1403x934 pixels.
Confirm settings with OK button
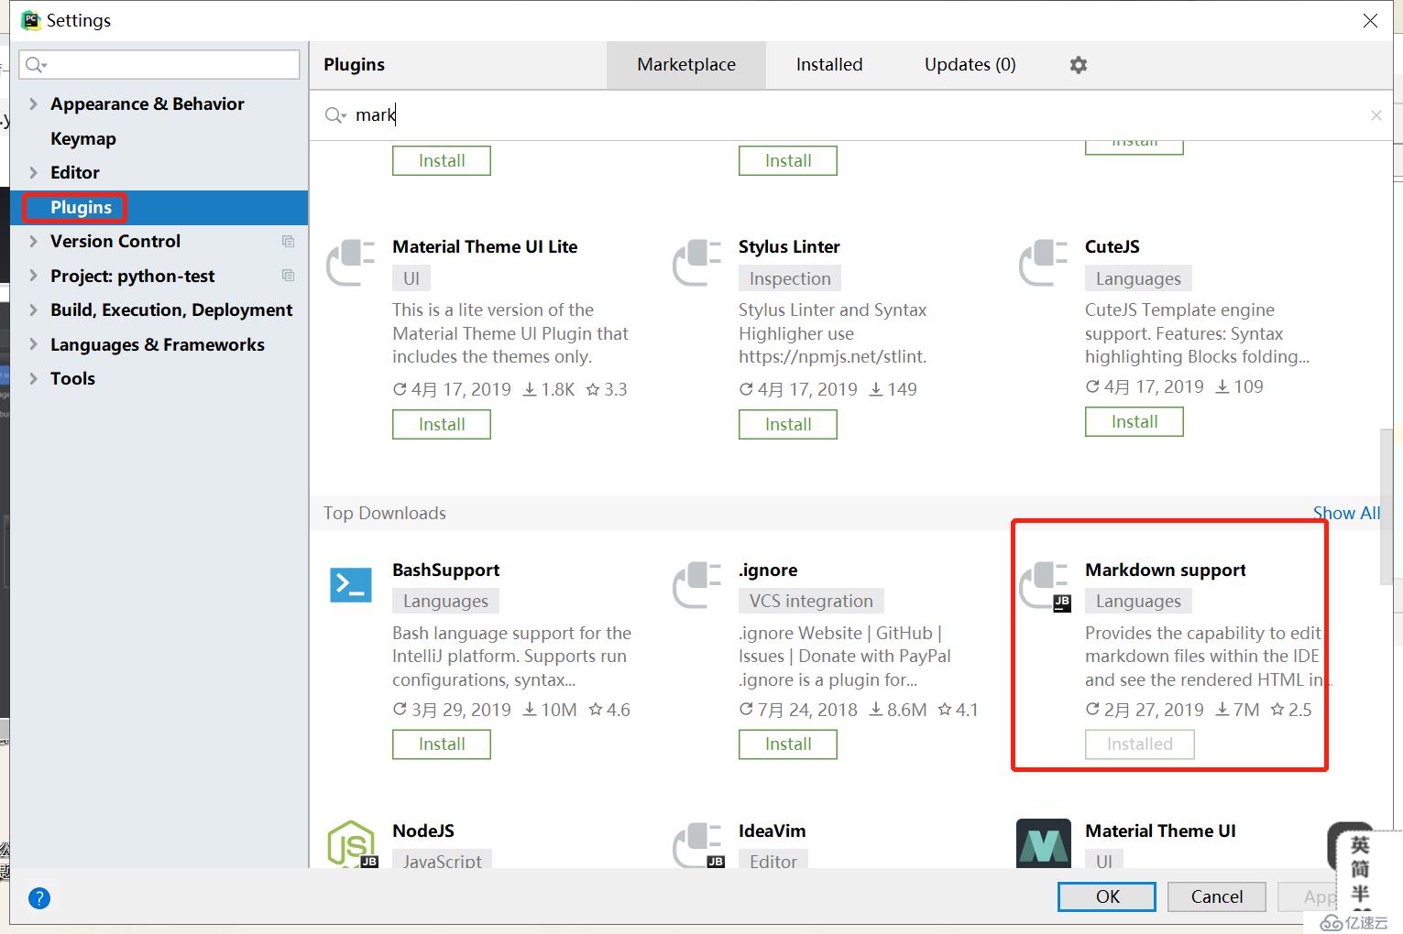pyautogui.click(x=1107, y=896)
